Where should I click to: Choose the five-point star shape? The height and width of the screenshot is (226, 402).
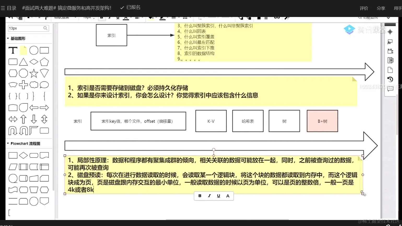click(x=34, y=73)
